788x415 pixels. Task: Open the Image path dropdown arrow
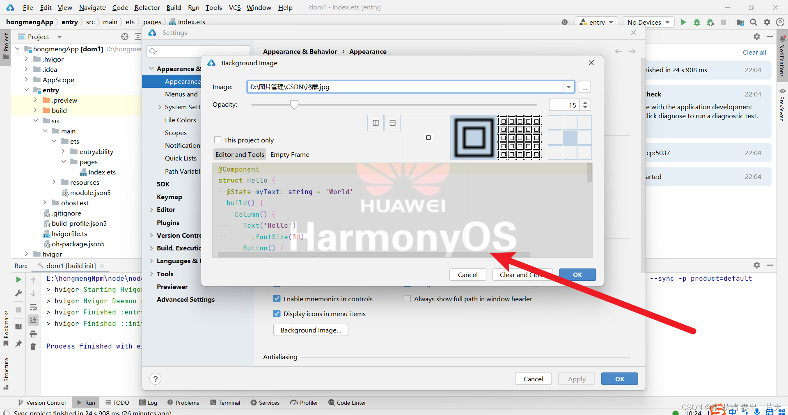pos(568,87)
